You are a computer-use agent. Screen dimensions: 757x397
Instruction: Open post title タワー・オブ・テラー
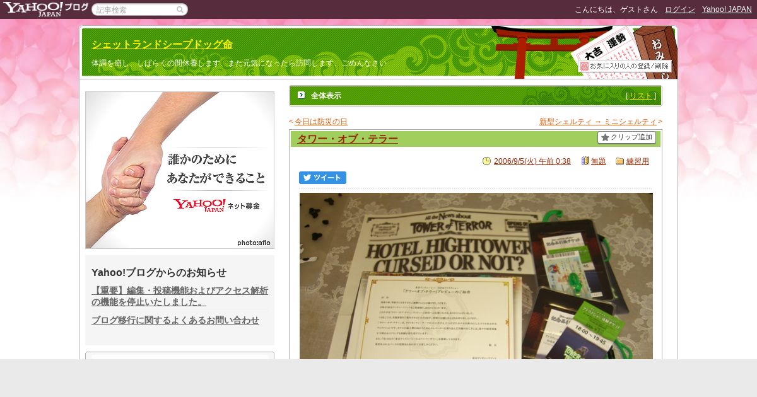click(x=348, y=139)
